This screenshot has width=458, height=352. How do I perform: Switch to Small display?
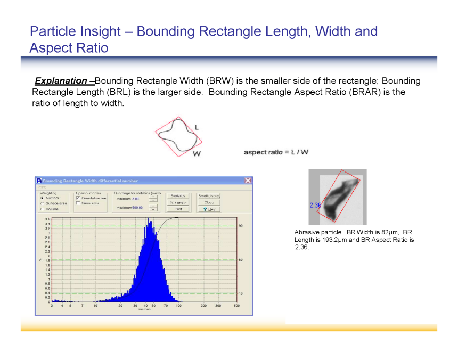(x=209, y=196)
